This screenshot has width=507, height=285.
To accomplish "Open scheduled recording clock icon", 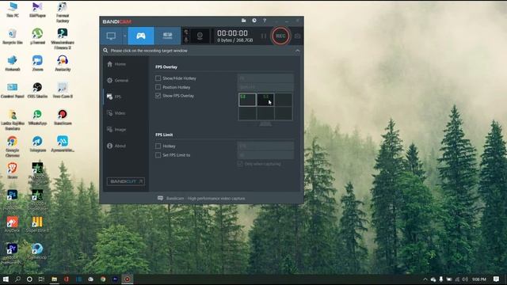I will click(254, 21).
